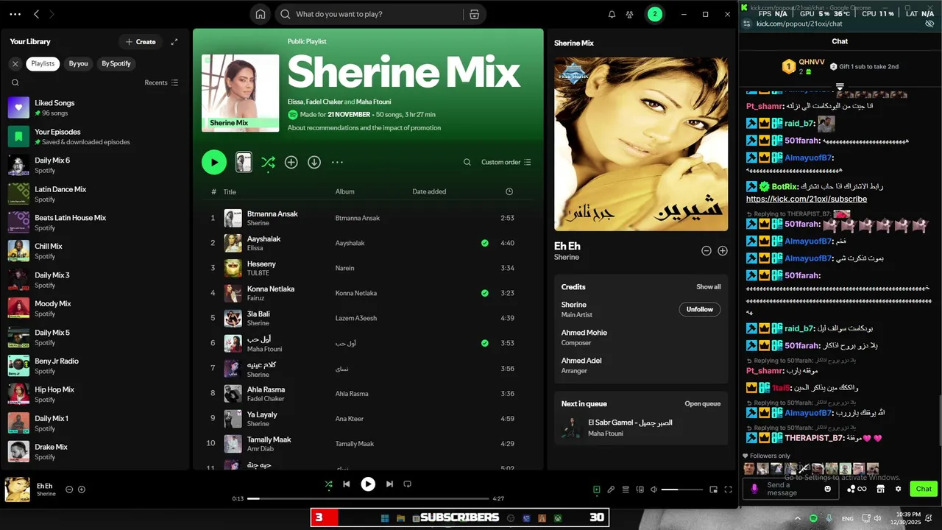Open more options for Sherine Mix
The width and height of the screenshot is (942, 530).
337,162
